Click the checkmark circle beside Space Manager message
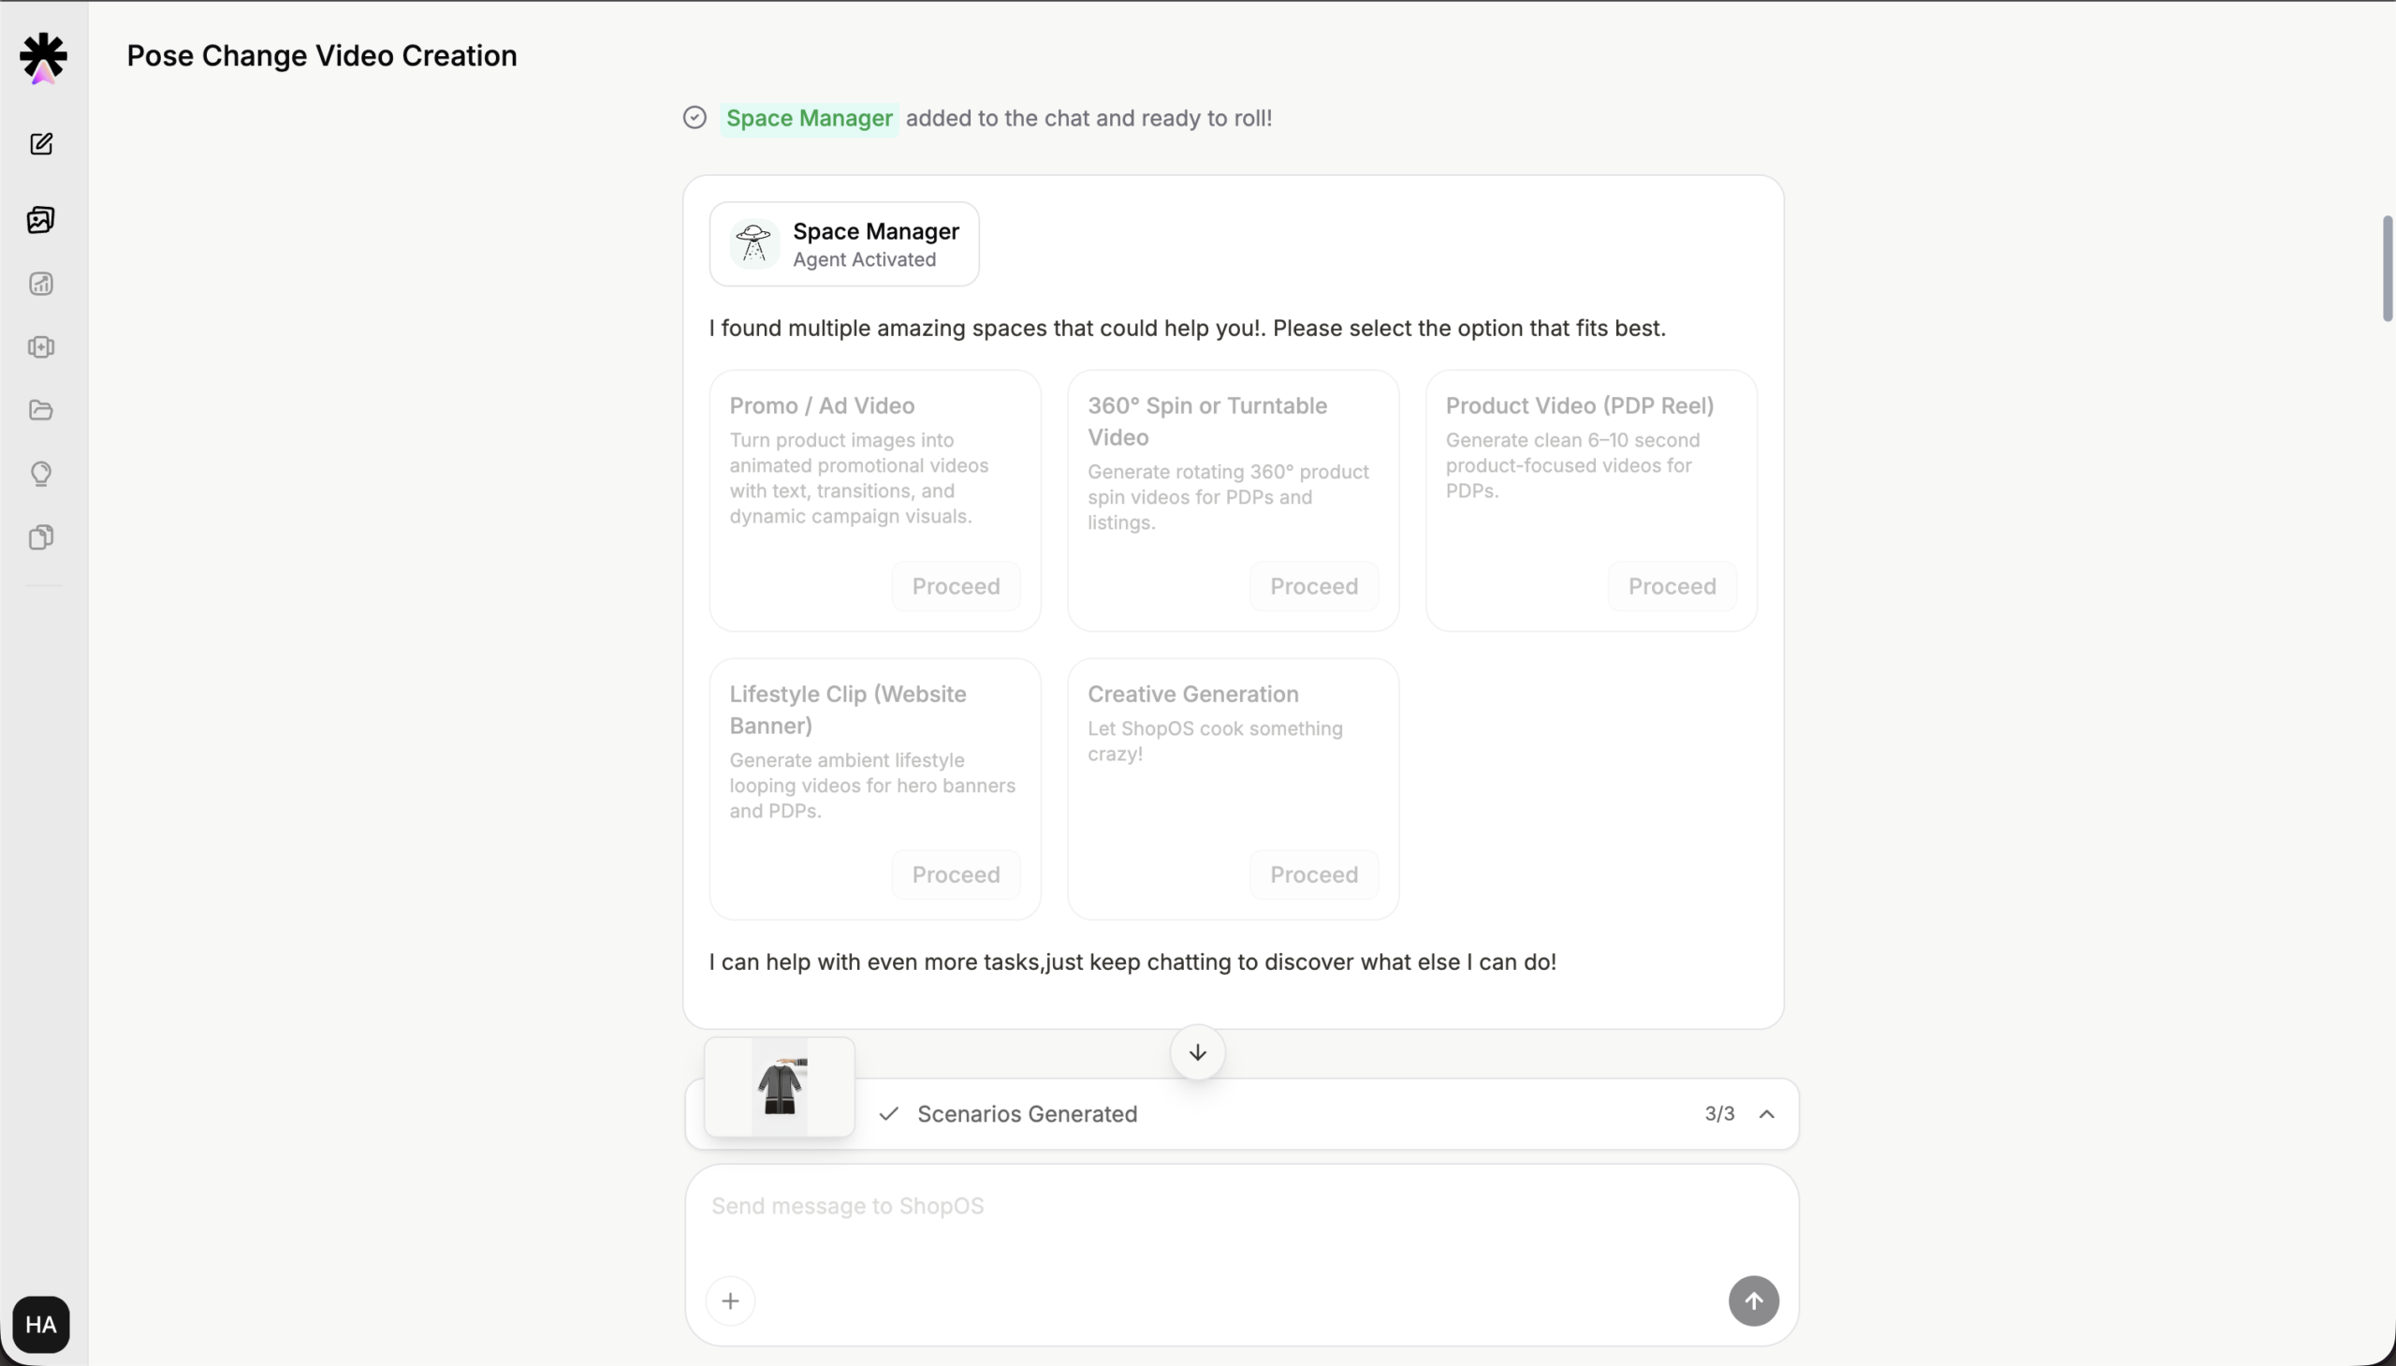Viewport: 2396px width, 1366px height. [693, 117]
